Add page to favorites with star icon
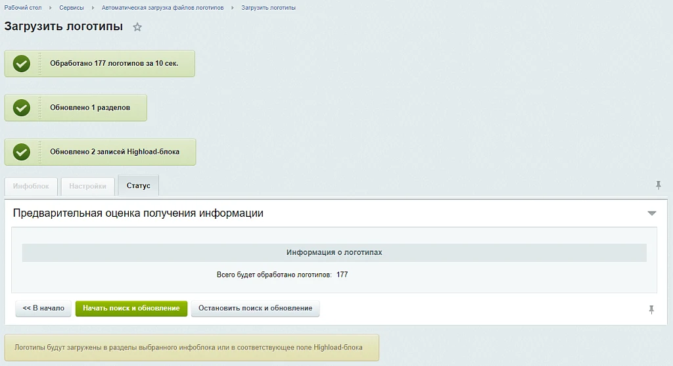 coord(137,27)
